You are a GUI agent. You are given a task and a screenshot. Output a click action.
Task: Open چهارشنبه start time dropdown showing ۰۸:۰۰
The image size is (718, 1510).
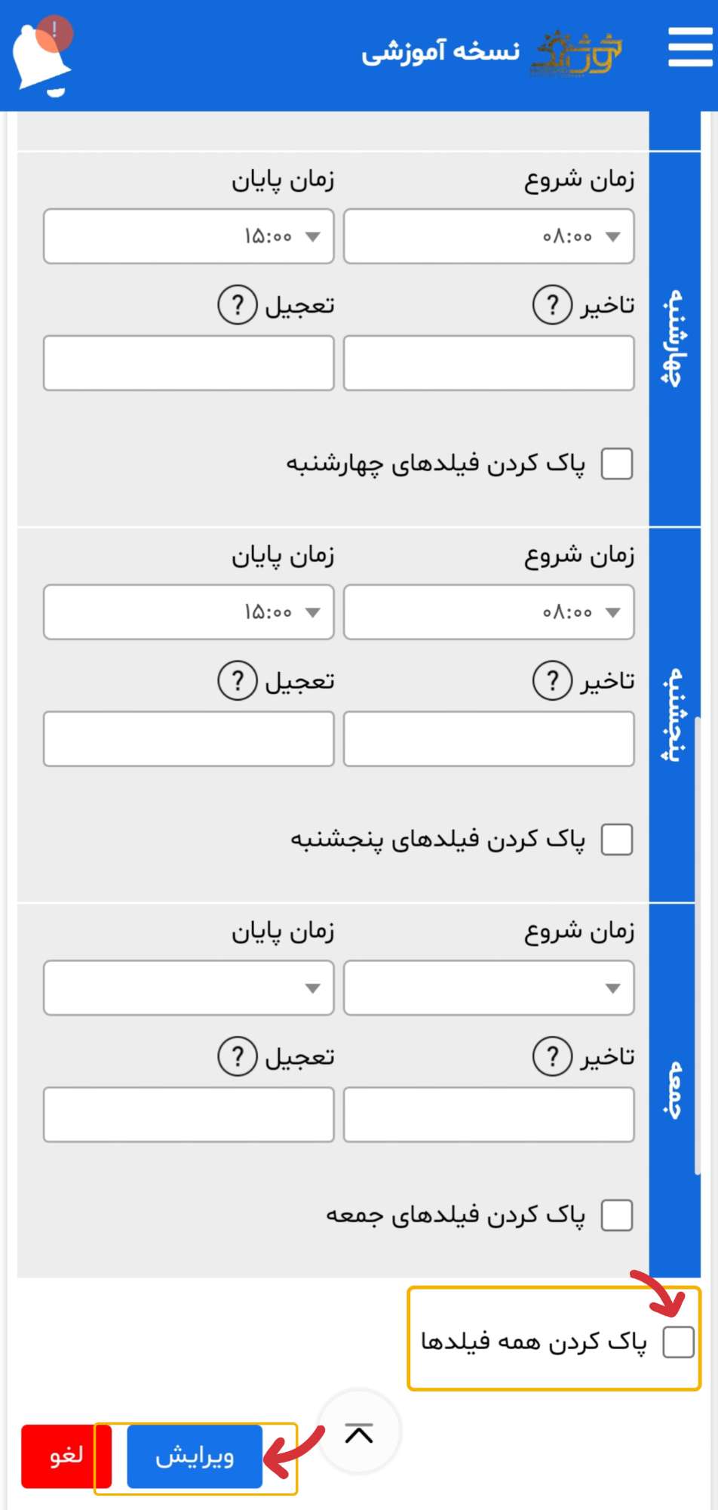pyautogui.click(x=489, y=236)
